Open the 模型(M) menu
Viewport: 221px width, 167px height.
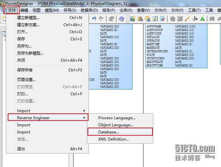click(52, 10)
